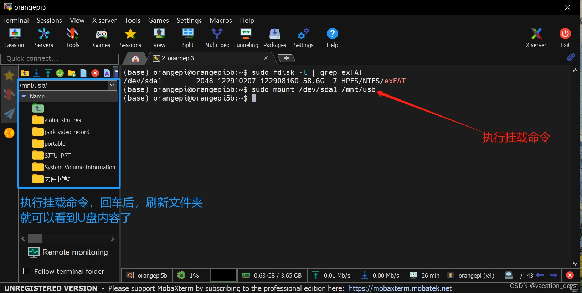
Task: Select the SJTU_PPT folder
Action: pyautogui.click(x=52, y=155)
